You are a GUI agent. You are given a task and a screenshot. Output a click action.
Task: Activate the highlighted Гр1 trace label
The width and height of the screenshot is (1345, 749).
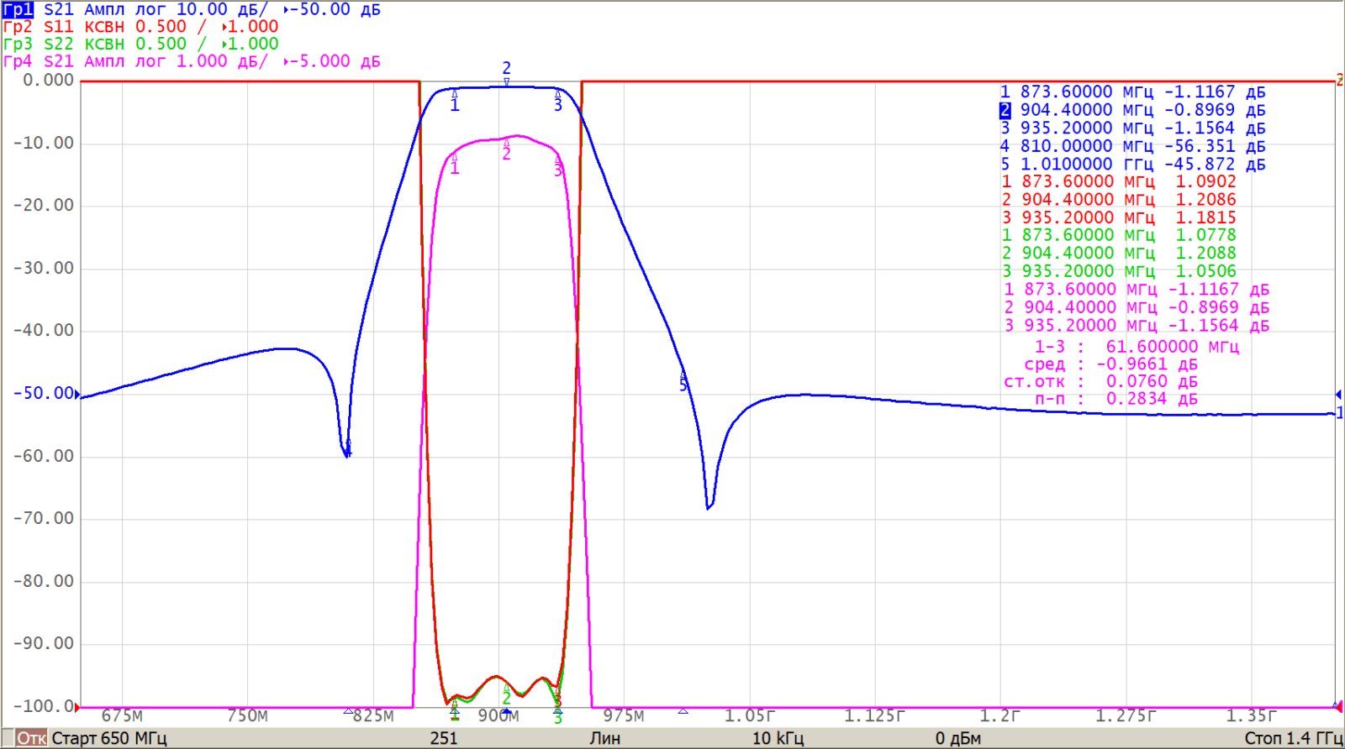(x=18, y=9)
